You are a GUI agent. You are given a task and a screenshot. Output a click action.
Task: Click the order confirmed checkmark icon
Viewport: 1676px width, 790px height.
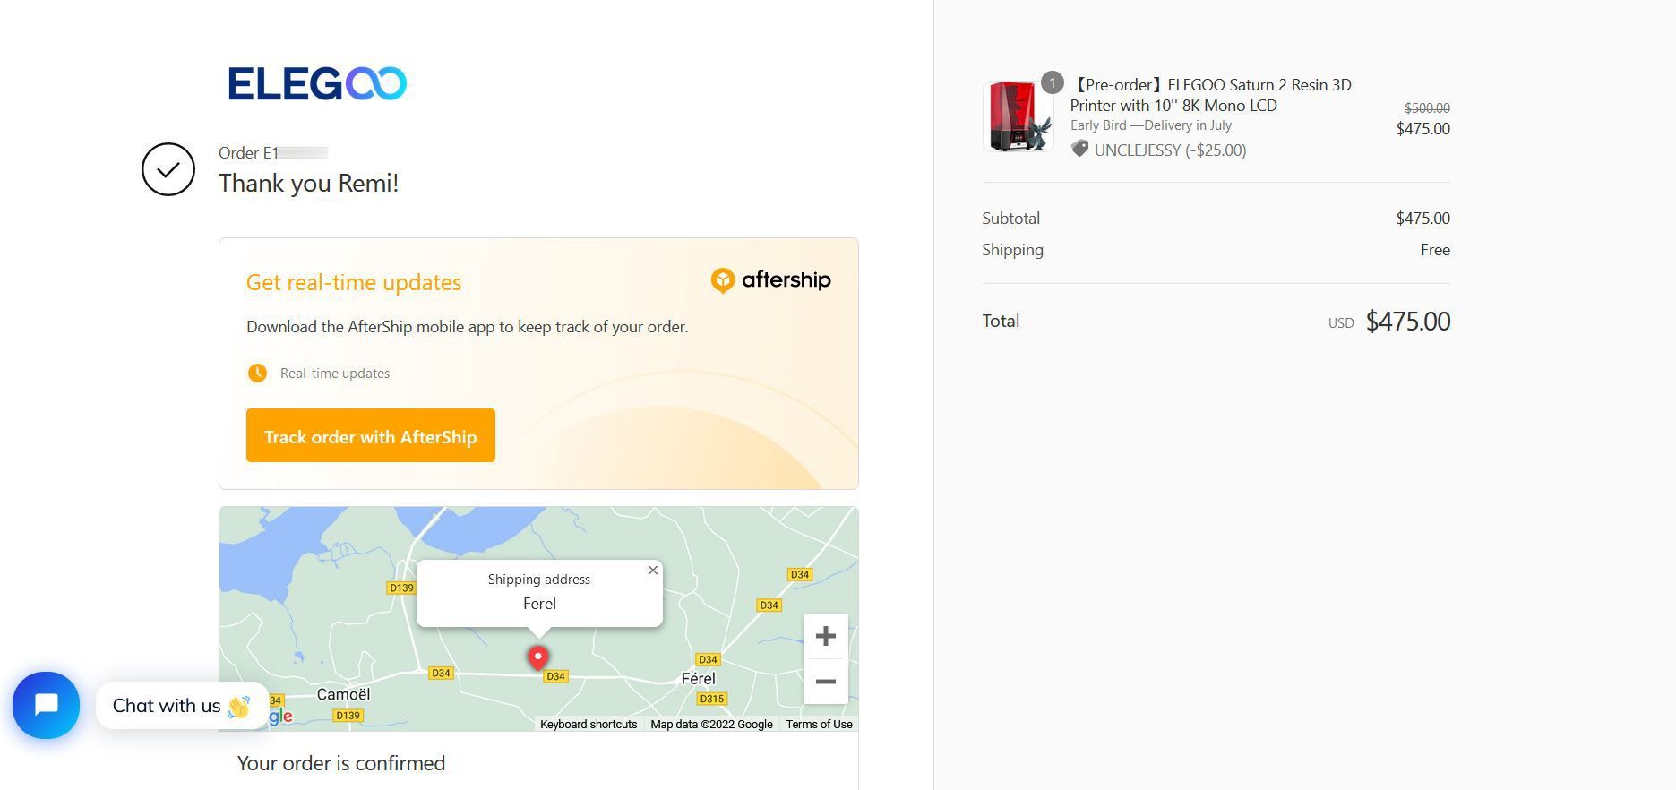(x=168, y=169)
